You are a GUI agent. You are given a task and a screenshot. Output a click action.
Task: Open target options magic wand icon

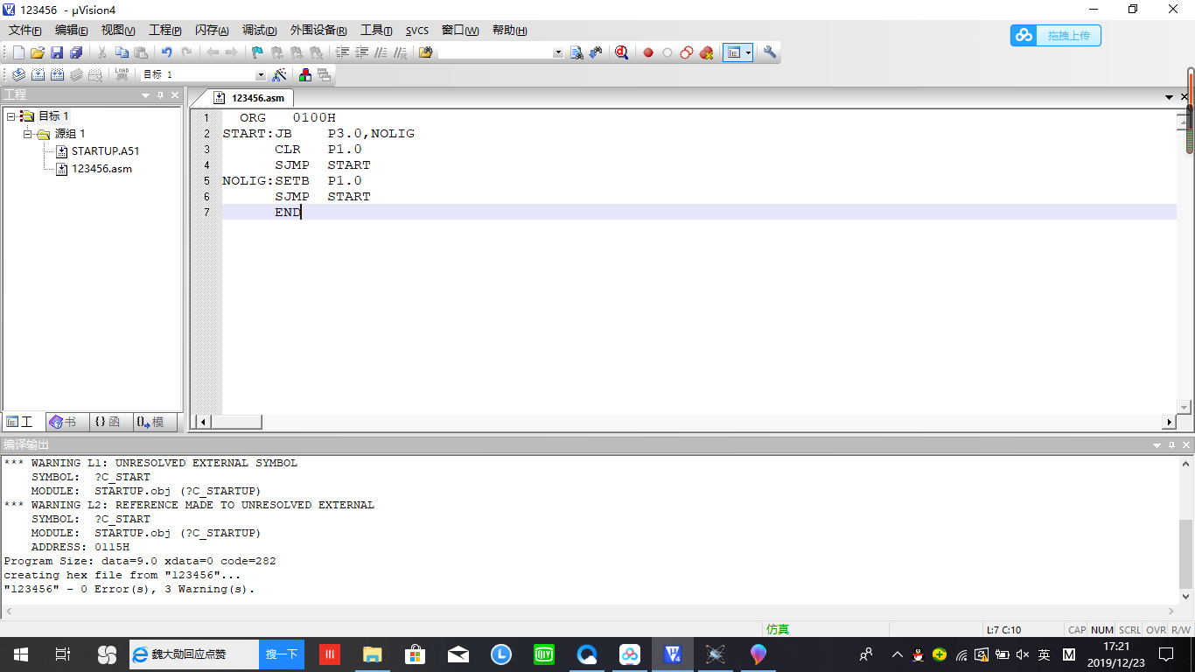(x=280, y=74)
